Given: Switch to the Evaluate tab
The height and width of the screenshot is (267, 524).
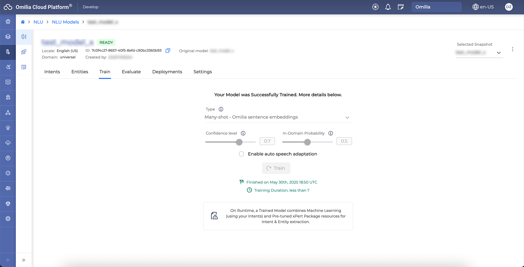Looking at the screenshot, I should pos(131,72).
